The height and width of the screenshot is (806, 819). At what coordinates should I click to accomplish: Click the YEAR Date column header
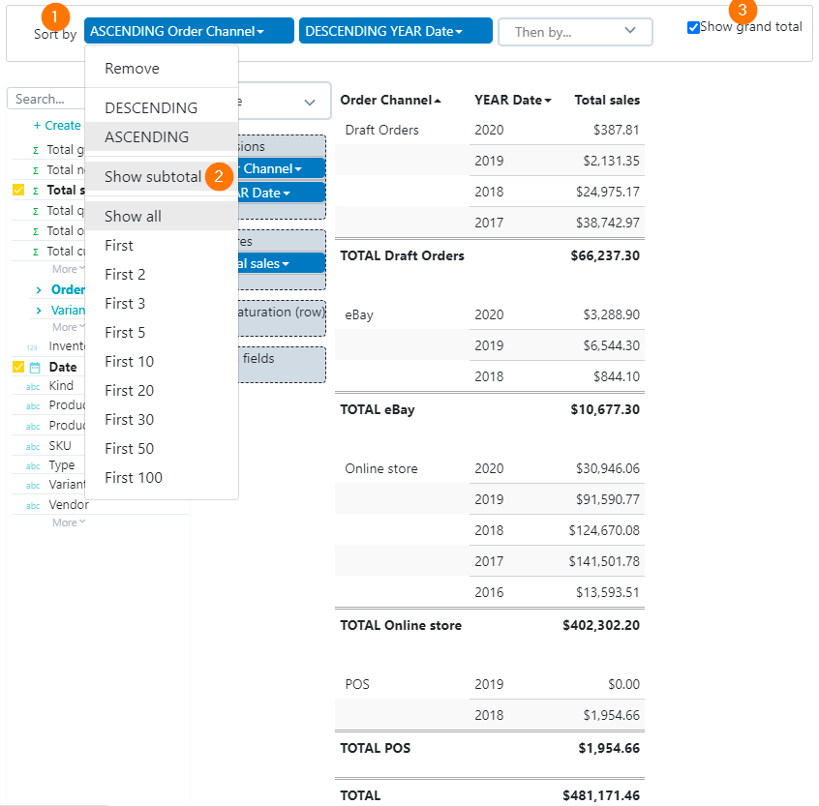508,100
